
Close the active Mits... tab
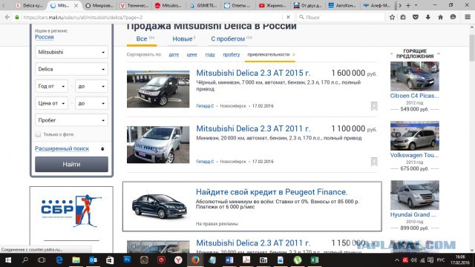(76, 5)
